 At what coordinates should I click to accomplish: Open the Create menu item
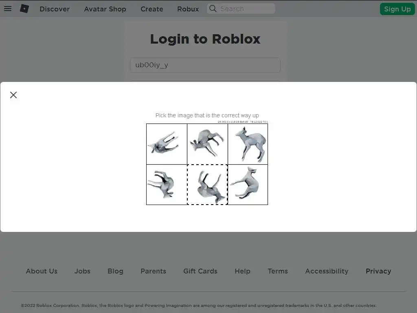pos(151,9)
